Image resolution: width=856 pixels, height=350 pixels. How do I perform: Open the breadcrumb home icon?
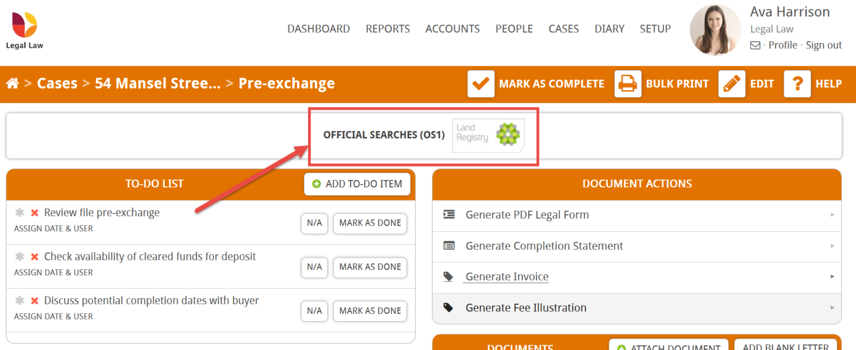click(x=12, y=83)
